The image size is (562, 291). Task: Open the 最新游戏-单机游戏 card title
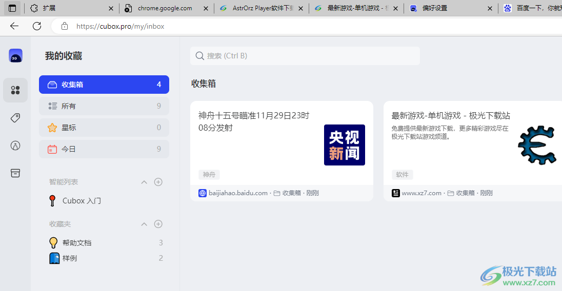click(451, 116)
